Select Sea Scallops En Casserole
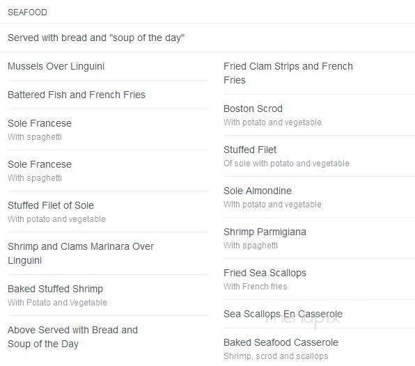The width and height of the screenshot is (415, 366). coord(283,314)
